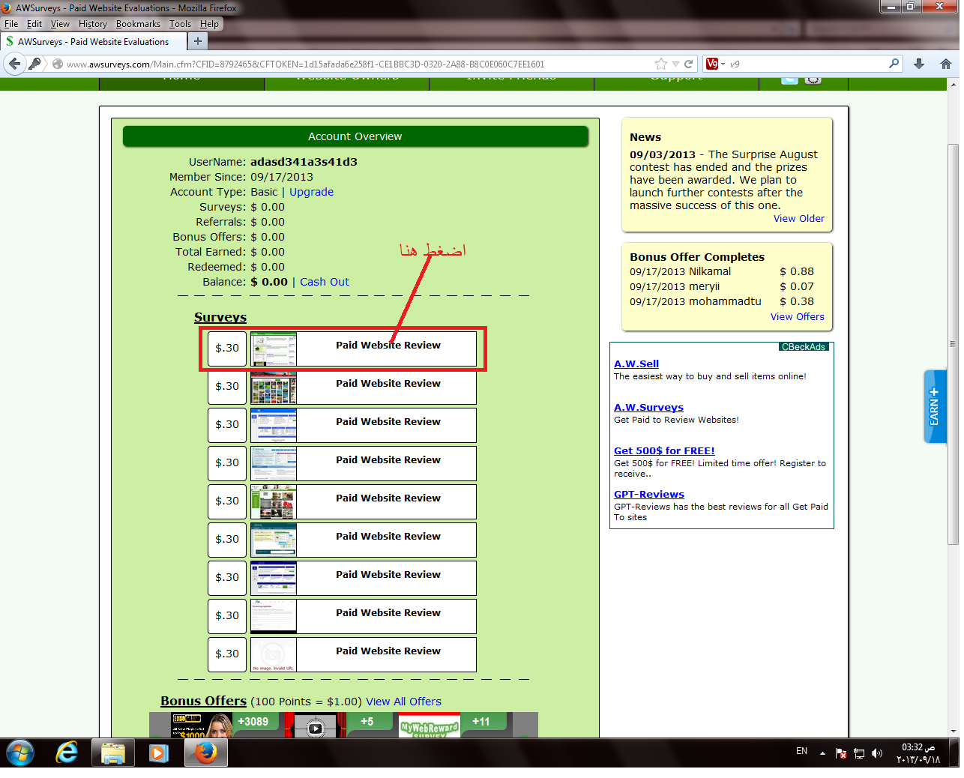Click the third survey's website thumbnail
The width and height of the screenshot is (964, 778).
pyautogui.click(x=274, y=425)
